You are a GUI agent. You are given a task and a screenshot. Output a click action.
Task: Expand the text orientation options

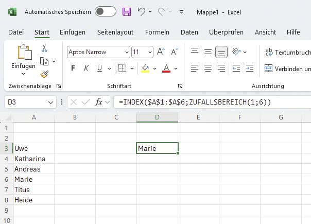tap(245, 52)
